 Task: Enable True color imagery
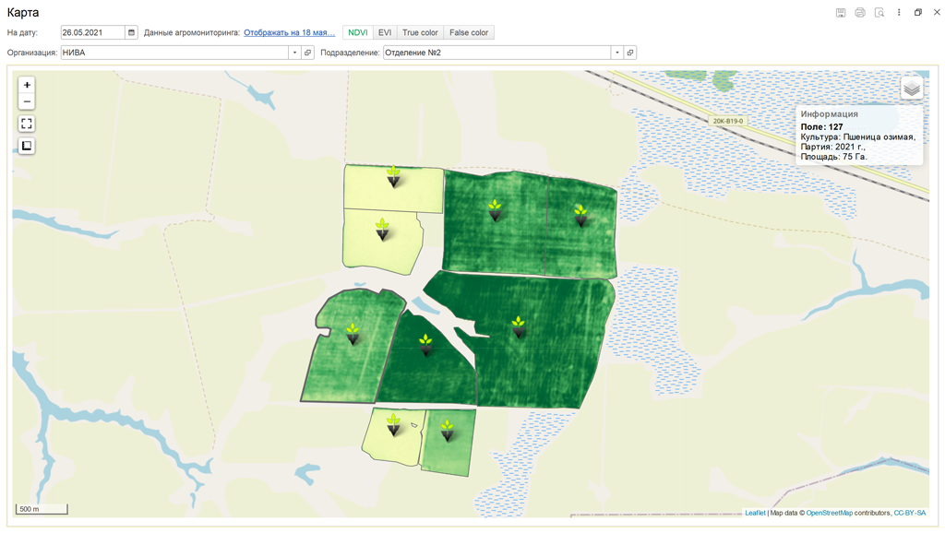pos(420,32)
